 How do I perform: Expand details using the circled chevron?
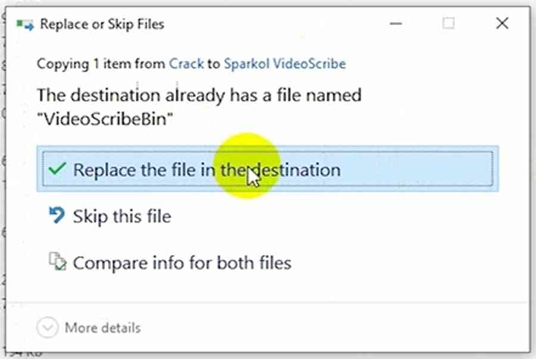pos(47,327)
